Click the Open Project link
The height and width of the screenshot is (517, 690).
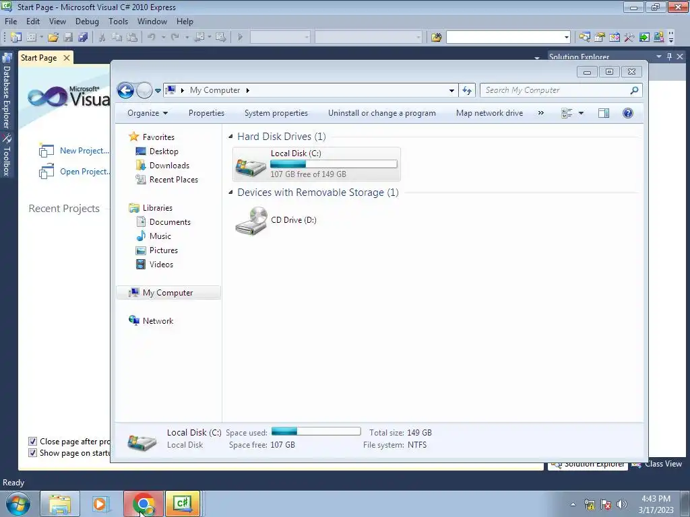pyautogui.click(x=84, y=172)
